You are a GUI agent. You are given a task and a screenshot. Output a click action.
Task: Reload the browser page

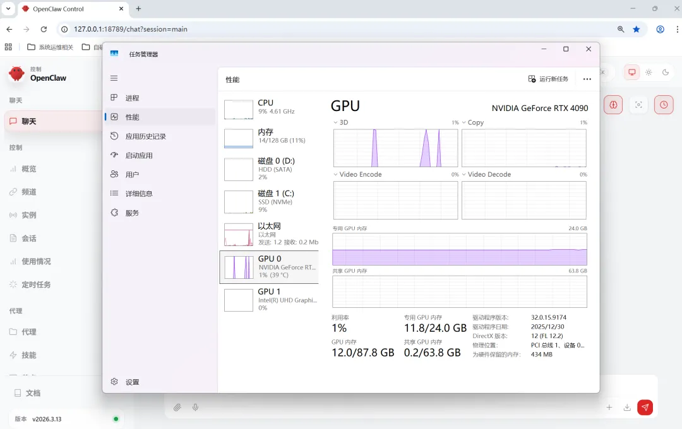pyautogui.click(x=44, y=29)
